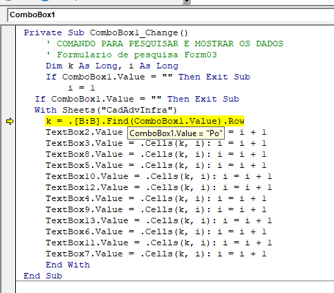
Task: Place cursor on TextBox7.Value line
Action: coord(156,254)
